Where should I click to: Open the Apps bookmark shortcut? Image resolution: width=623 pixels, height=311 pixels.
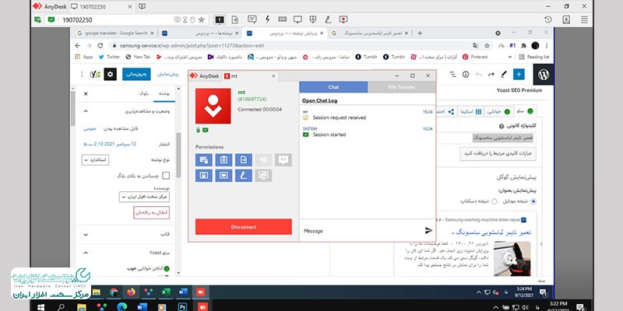coord(84,57)
